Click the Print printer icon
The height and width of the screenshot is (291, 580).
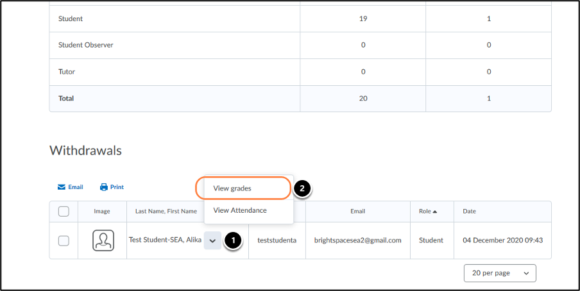pyautogui.click(x=104, y=187)
